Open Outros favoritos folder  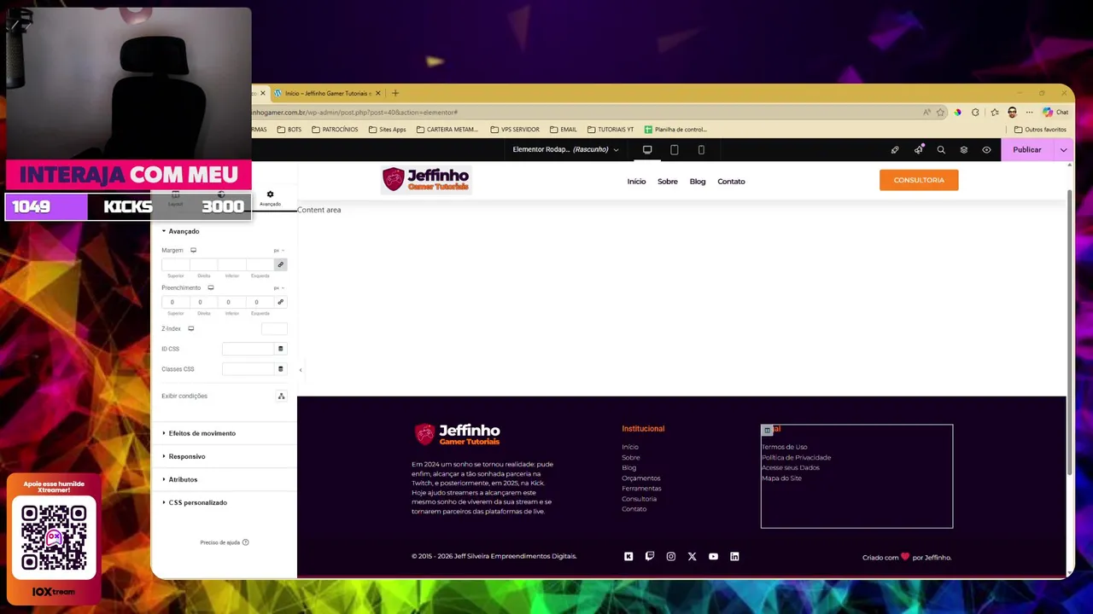1040,130
